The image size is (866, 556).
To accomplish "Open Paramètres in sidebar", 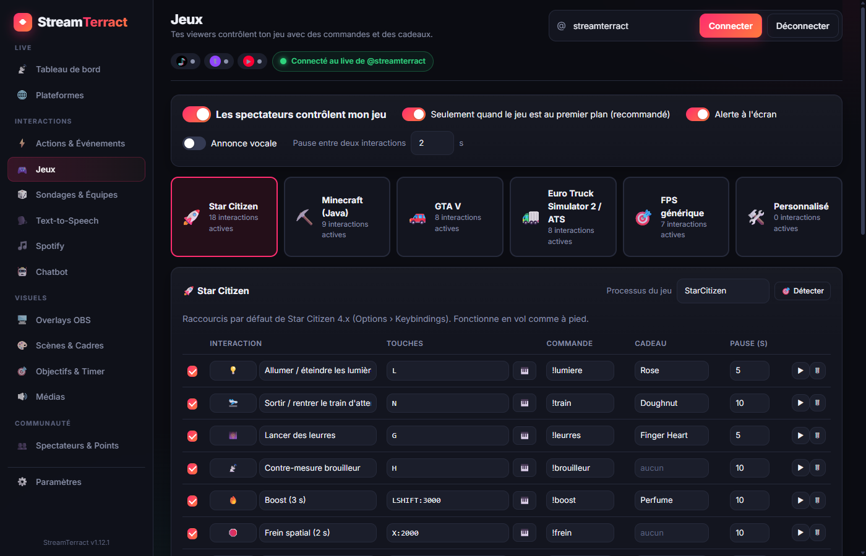I will point(76,482).
